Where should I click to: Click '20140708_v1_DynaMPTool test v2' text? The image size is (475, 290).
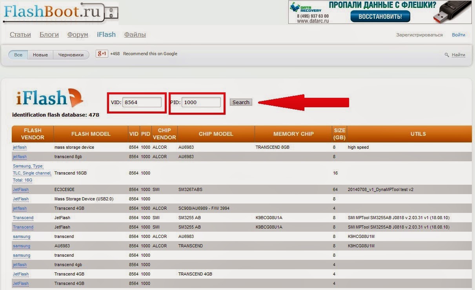(380, 189)
